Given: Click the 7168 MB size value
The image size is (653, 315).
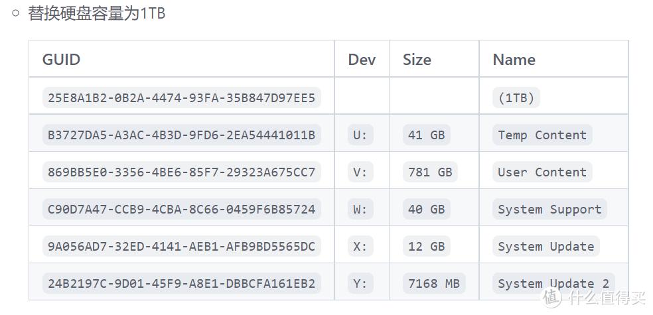Looking at the screenshot, I should 434,284.
